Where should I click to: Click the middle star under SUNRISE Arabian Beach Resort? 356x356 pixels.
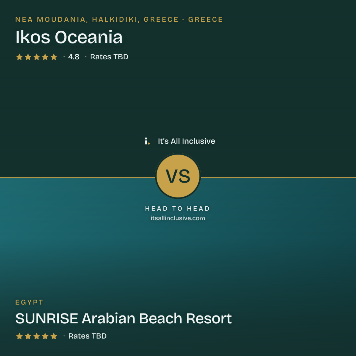tap(37, 336)
